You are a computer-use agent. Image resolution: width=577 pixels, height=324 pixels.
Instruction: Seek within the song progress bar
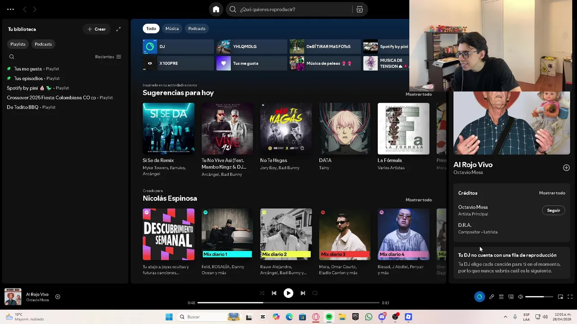tap(288, 303)
